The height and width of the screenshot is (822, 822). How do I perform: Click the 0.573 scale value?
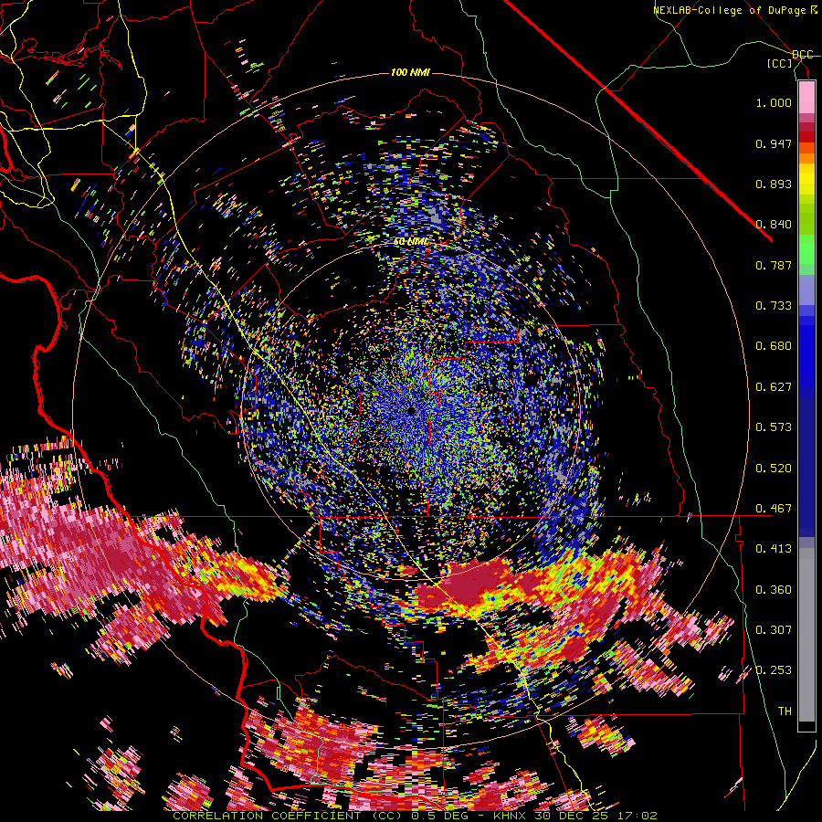pyautogui.click(x=774, y=427)
